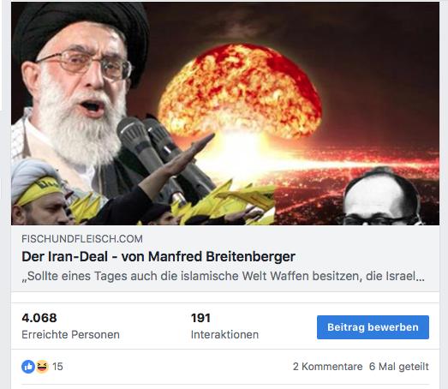Image resolution: width=448 pixels, height=389 pixels.
Task: Click the Interaktionen label
Action: 224,335
